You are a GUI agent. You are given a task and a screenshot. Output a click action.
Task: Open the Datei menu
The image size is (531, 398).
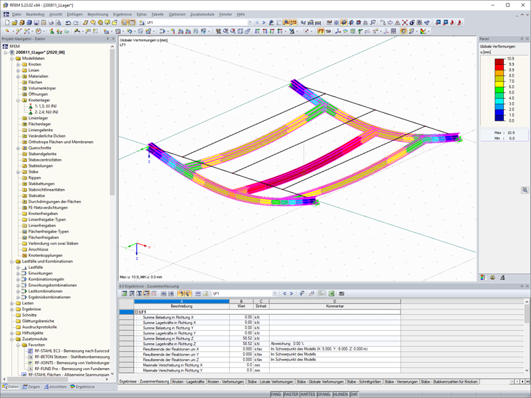[17, 14]
